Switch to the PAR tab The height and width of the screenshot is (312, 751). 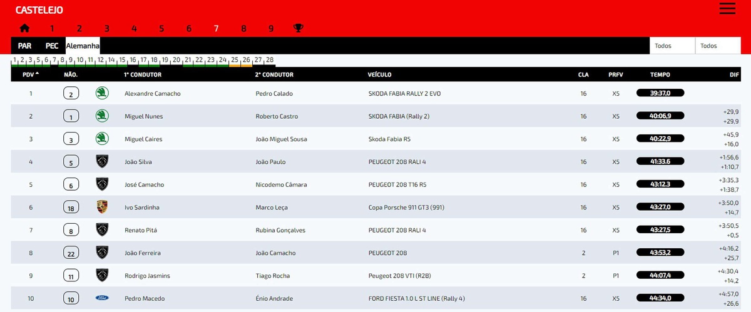tap(24, 46)
